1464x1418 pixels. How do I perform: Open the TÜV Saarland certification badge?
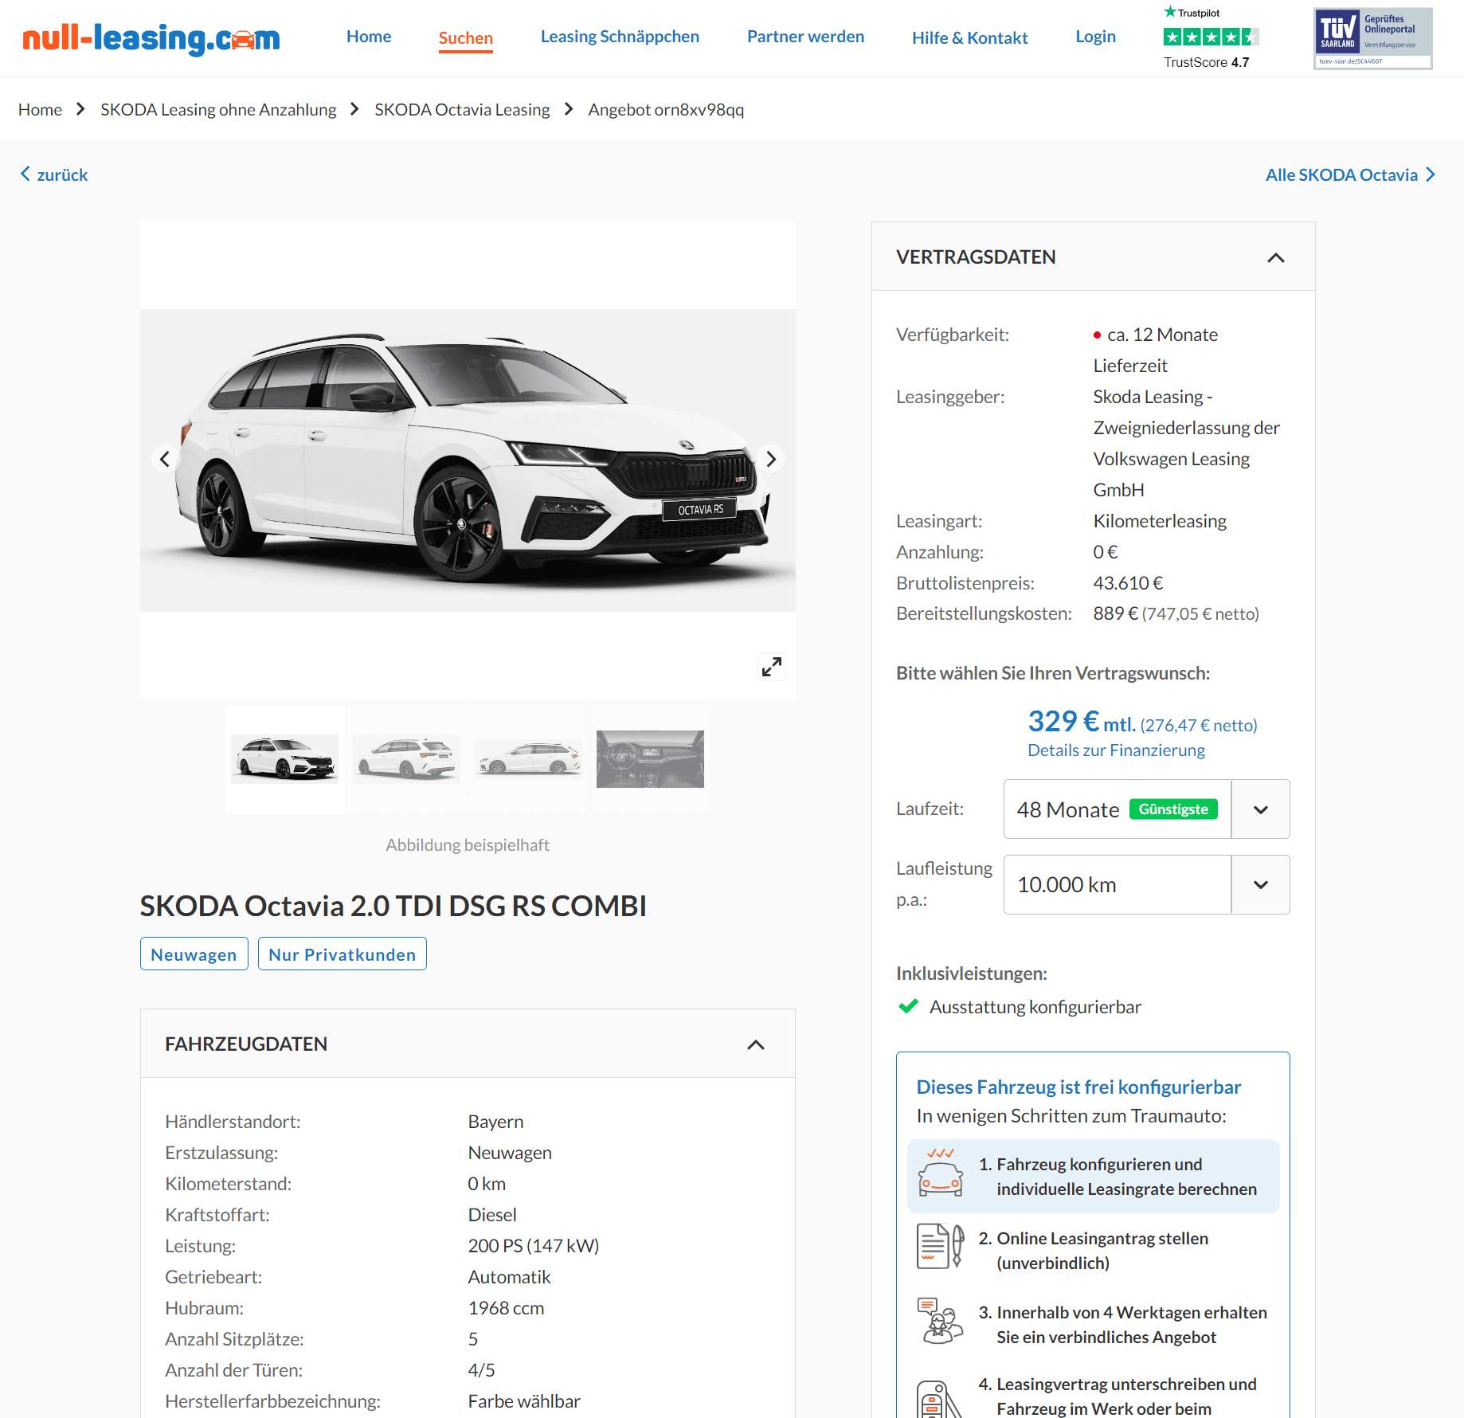point(1372,38)
